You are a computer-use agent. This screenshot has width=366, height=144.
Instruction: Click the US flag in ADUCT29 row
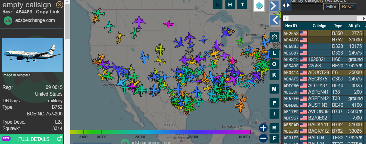point(303,72)
